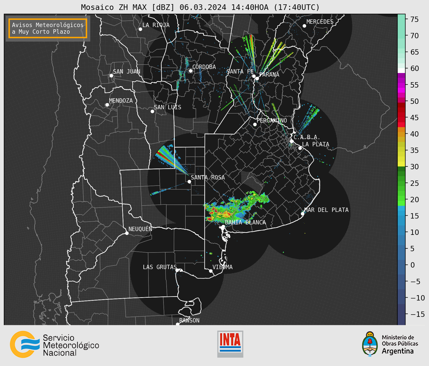This screenshot has height=366, width=429.
Task: Click the RAWSON city label
Action: point(189,320)
